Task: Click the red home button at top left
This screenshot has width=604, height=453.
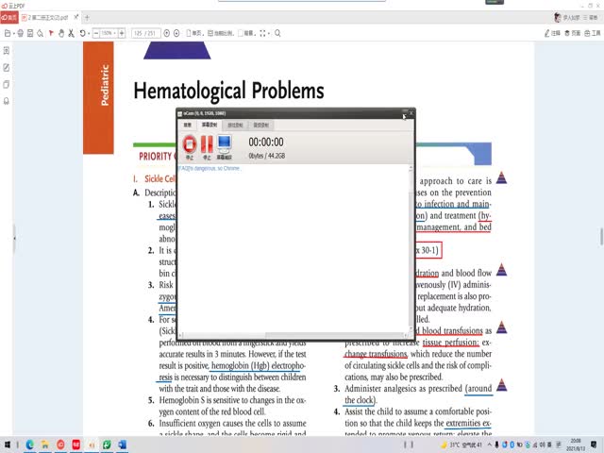Action: click(x=10, y=18)
